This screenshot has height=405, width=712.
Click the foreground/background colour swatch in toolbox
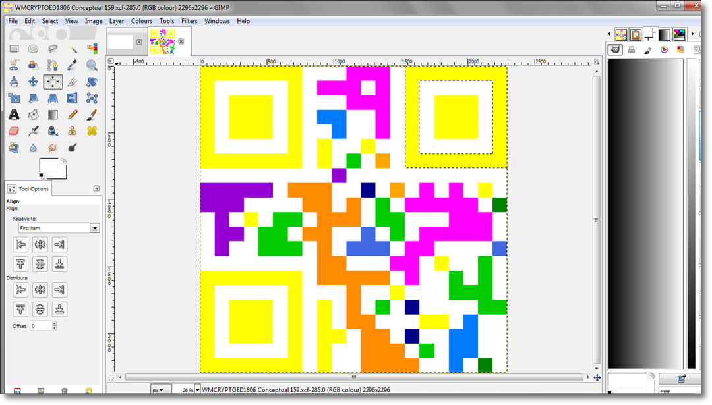coord(53,169)
